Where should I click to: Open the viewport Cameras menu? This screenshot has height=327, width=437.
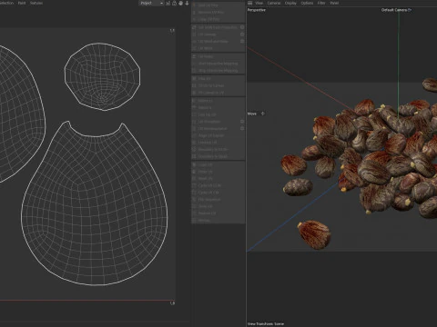click(x=274, y=3)
